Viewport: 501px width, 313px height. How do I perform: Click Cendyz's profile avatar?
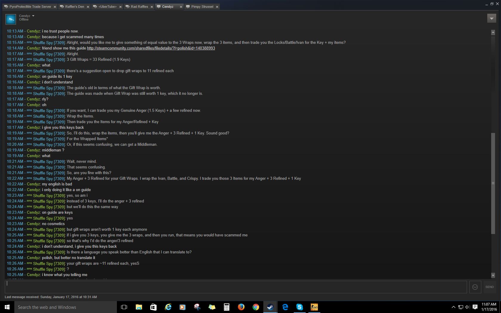tap(11, 19)
